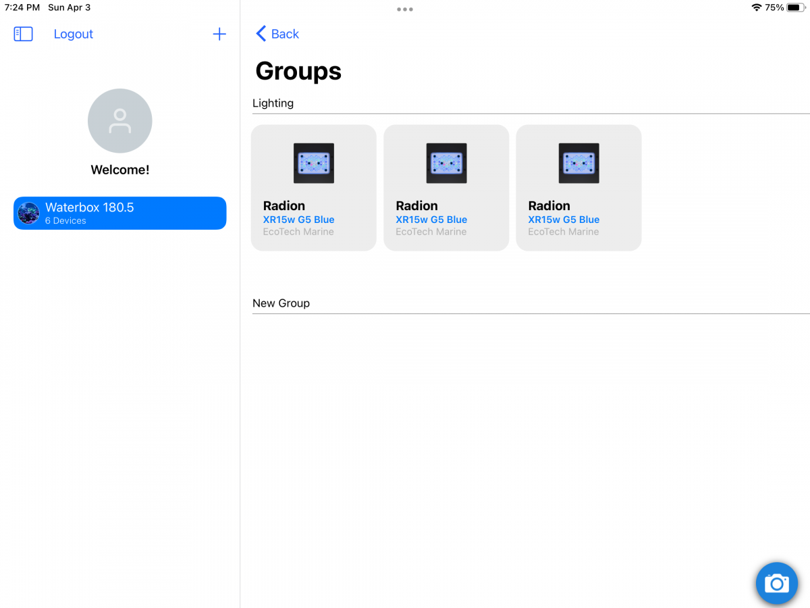
Task: Tap the 75% battery percentage
Action: [x=775, y=7]
